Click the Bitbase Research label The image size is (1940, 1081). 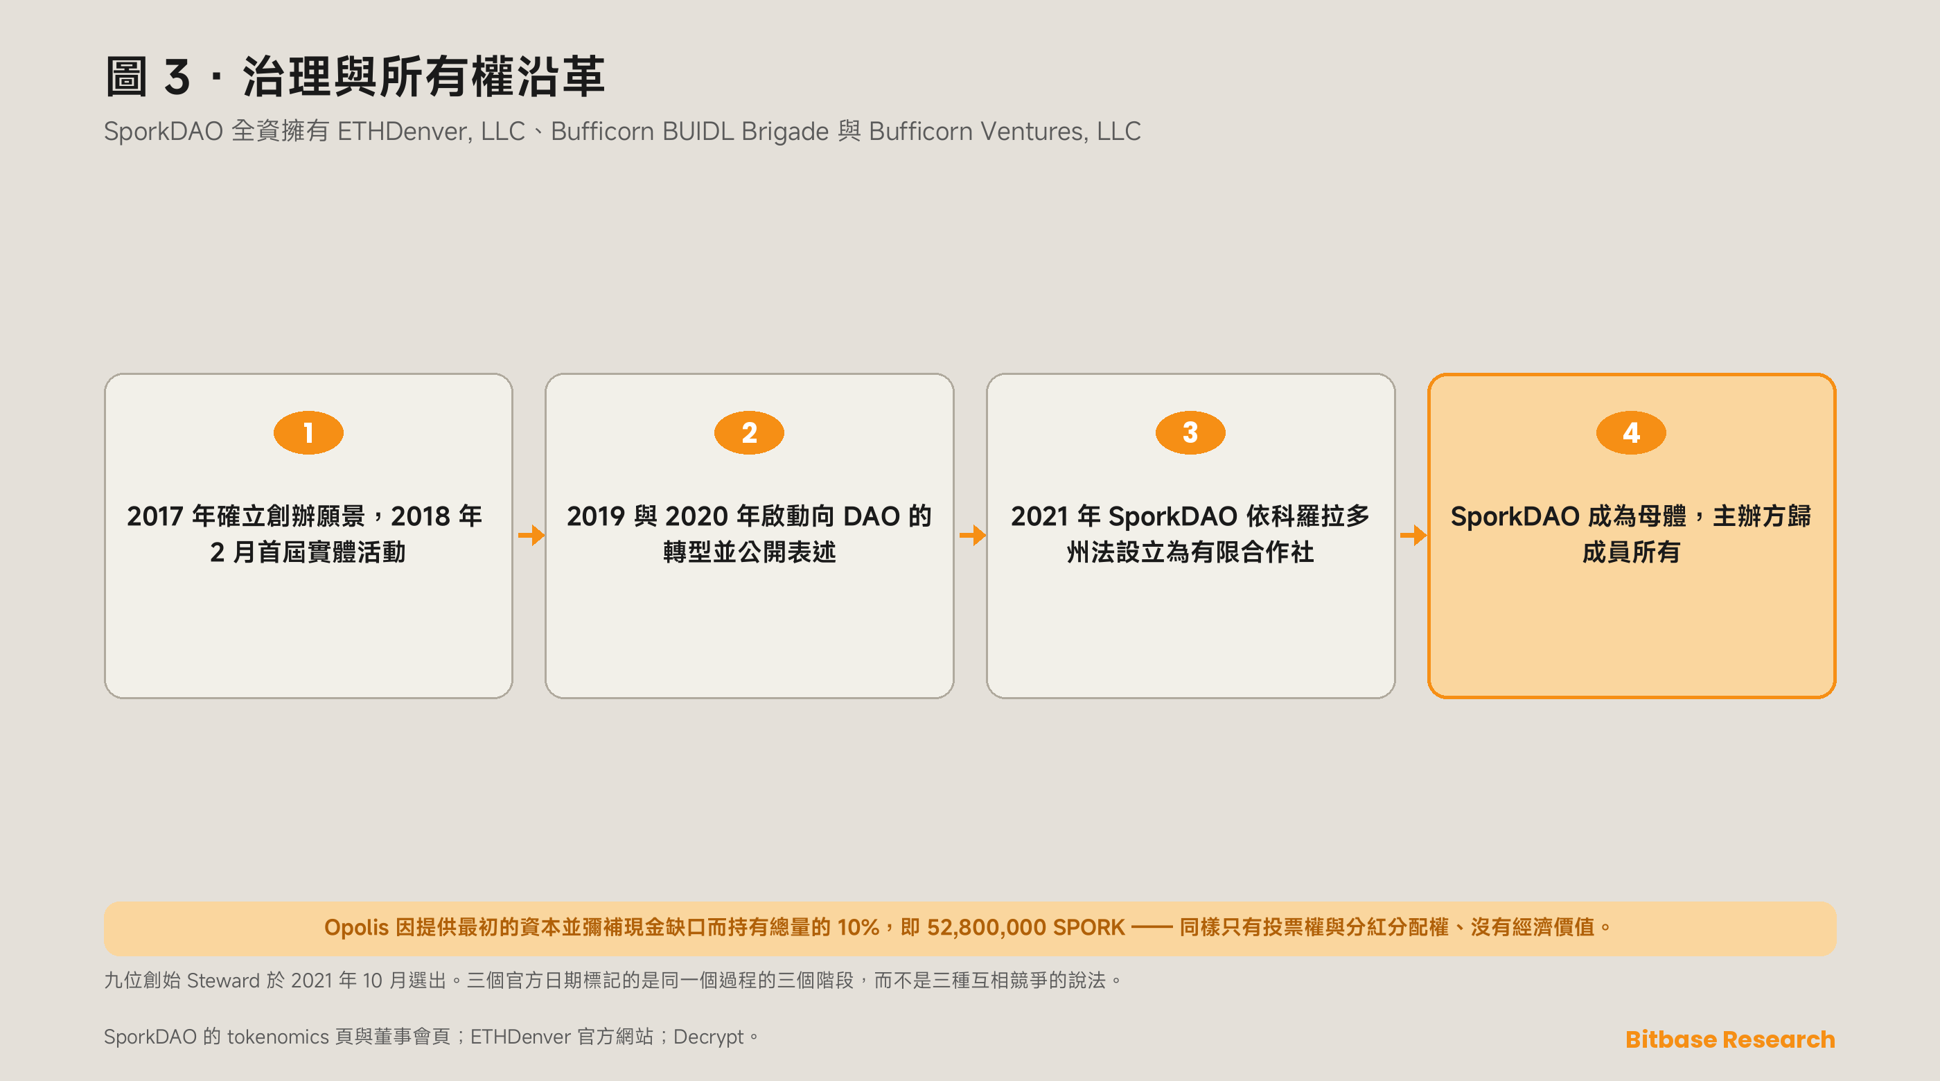[x=1730, y=1039]
